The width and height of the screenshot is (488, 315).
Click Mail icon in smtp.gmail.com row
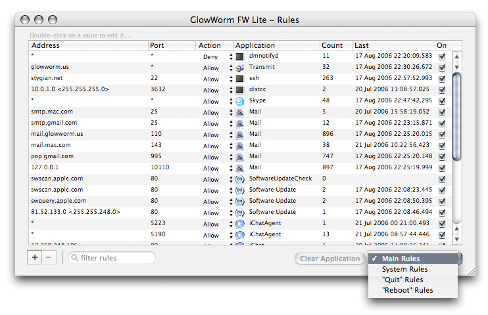point(239,123)
